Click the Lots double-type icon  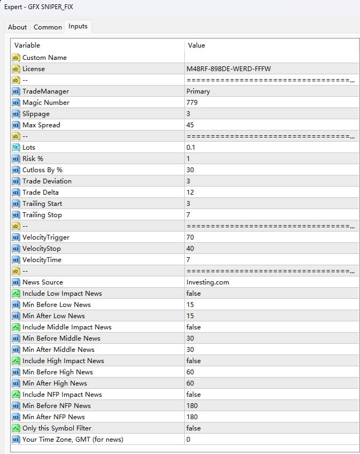coord(15,148)
